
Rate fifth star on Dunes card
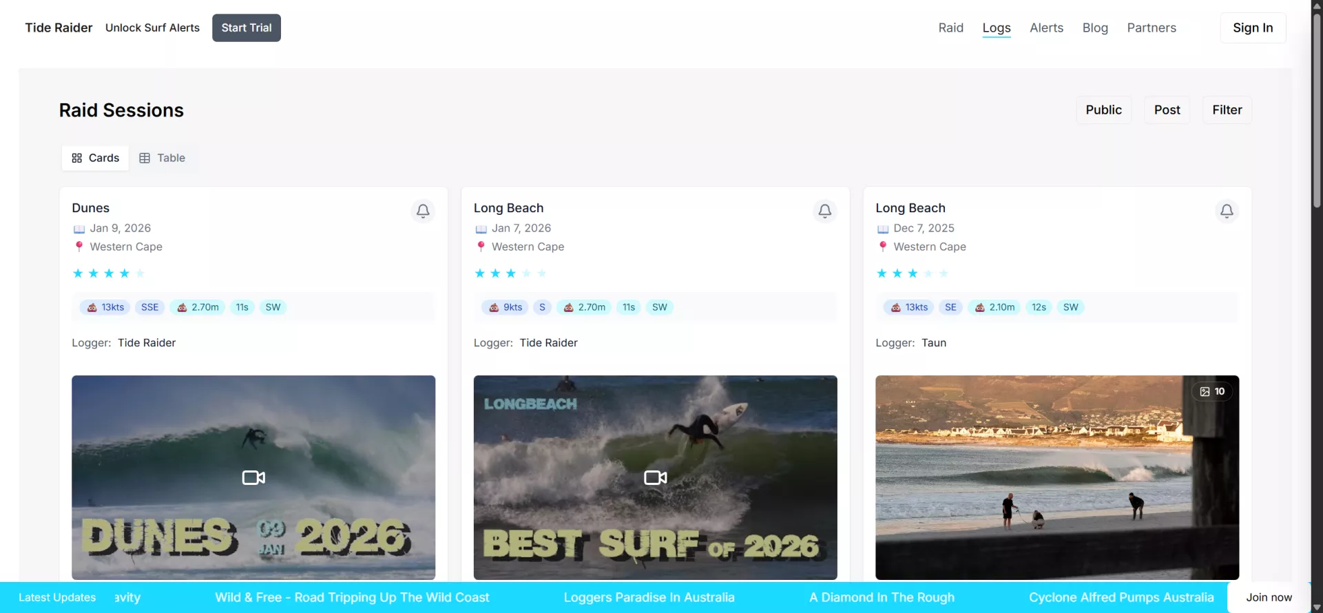(x=140, y=273)
